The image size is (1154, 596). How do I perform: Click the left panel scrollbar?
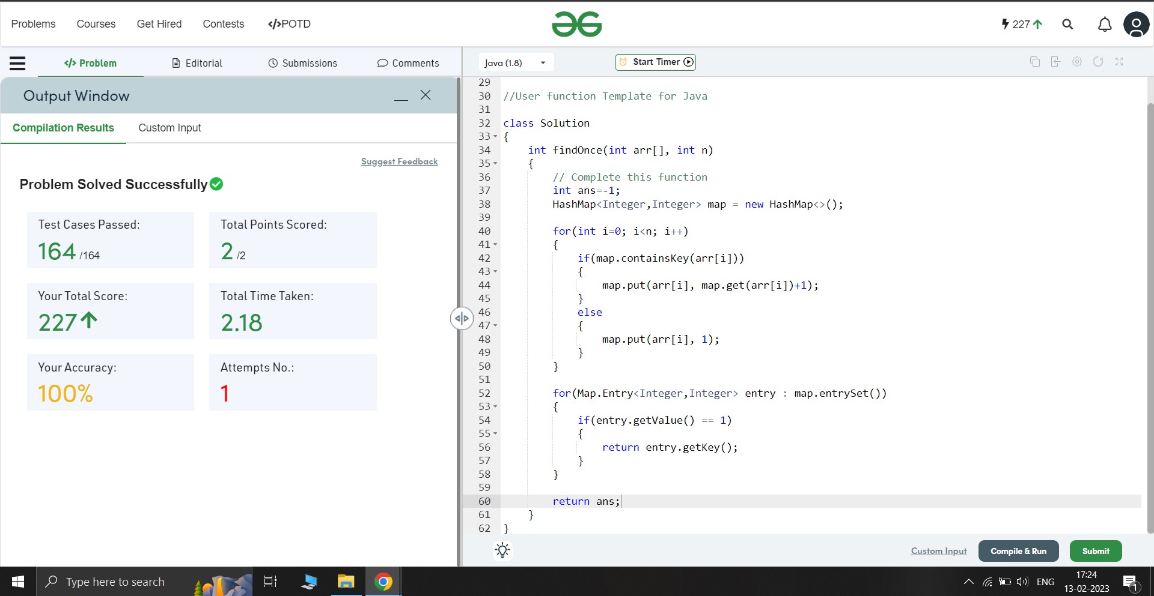(x=459, y=321)
